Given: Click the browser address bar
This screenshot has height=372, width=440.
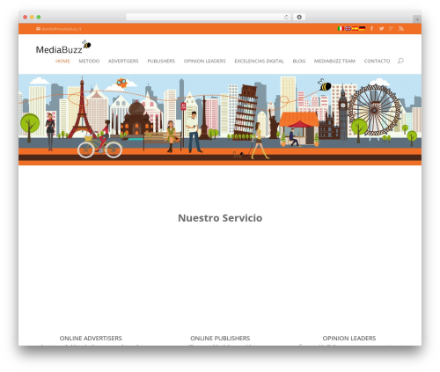Looking at the screenshot, I should [x=208, y=17].
